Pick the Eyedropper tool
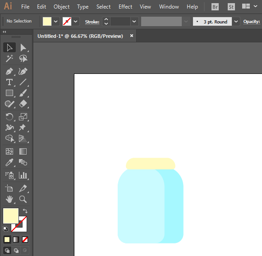This screenshot has width=262, height=256. pyautogui.click(x=9, y=162)
